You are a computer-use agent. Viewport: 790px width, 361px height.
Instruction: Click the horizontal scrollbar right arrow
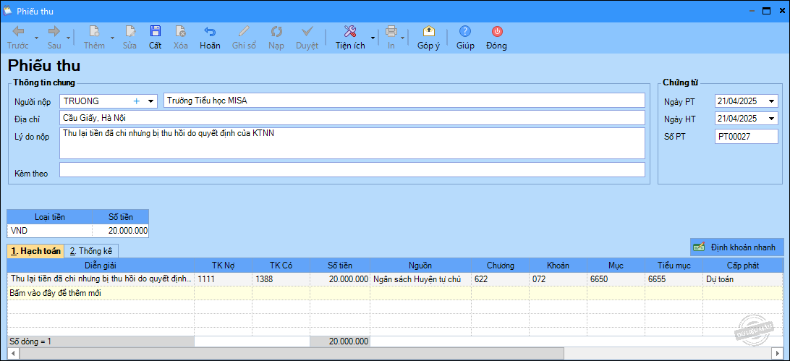(778, 354)
